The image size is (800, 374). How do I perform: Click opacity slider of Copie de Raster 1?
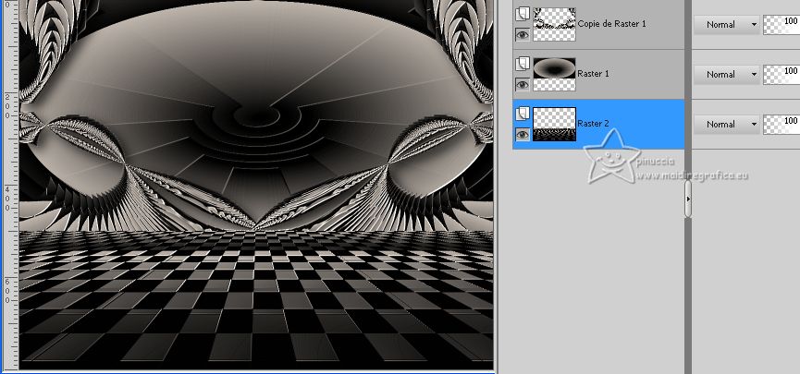pos(782,24)
